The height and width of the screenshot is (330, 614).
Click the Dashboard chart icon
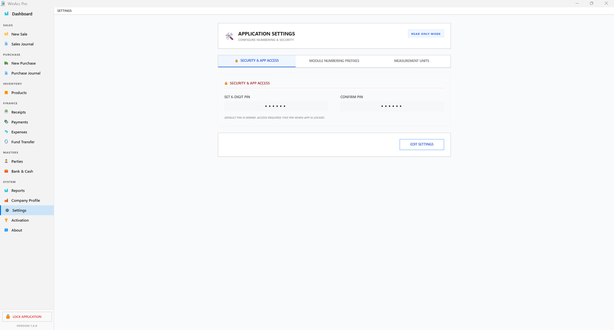6,14
